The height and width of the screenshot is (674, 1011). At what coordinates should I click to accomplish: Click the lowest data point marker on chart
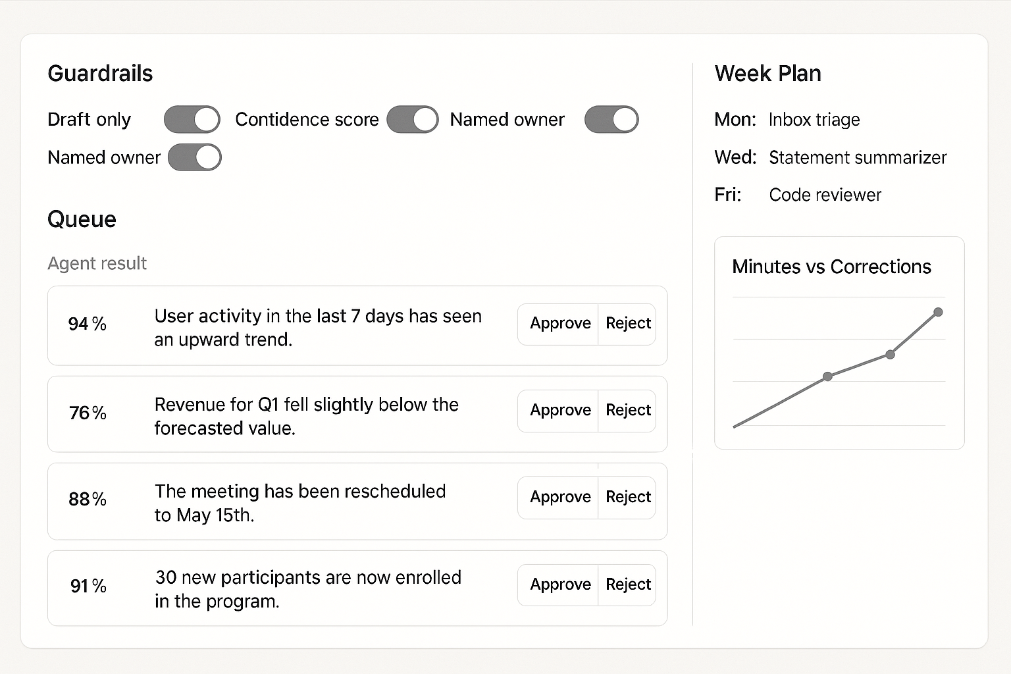point(827,376)
